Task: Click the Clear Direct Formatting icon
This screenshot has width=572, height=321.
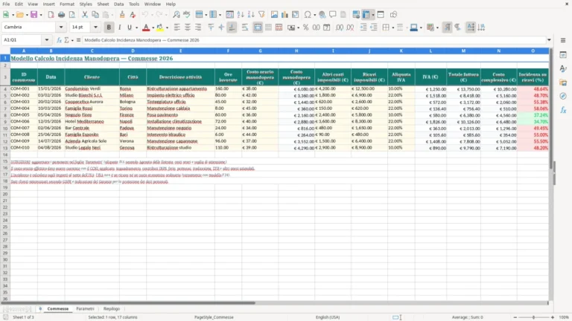Action: click(133, 15)
